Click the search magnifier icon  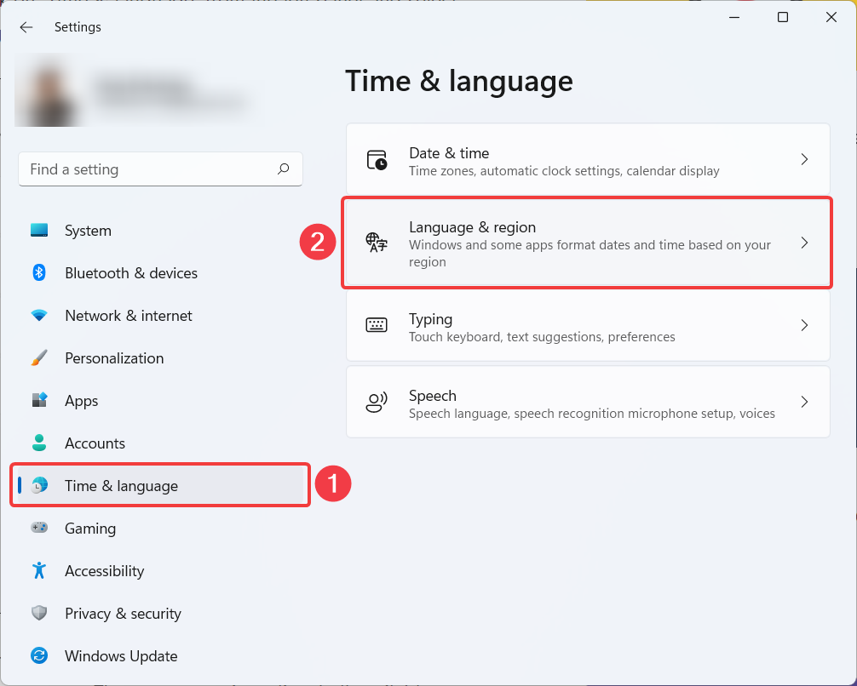pos(283,169)
